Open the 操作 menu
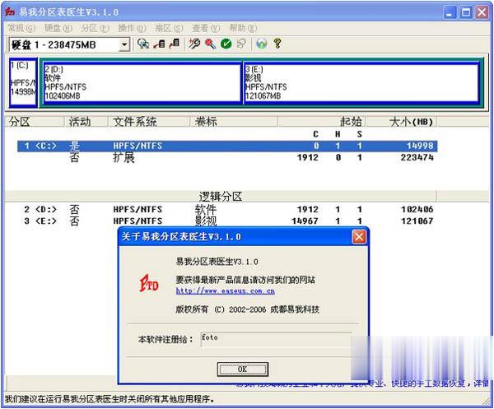 point(132,28)
